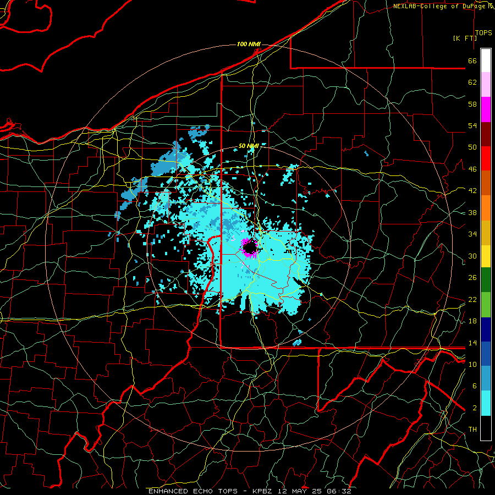This screenshot has height=495, width=495.
Task: Click the legend value '54'
Action: [x=472, y=125]
